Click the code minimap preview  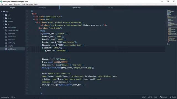[x=171, y=28]
